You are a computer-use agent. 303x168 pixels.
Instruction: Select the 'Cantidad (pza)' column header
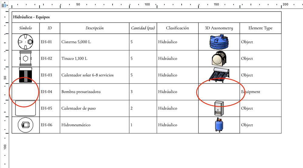pyautogui.click(x=143, y=28)
